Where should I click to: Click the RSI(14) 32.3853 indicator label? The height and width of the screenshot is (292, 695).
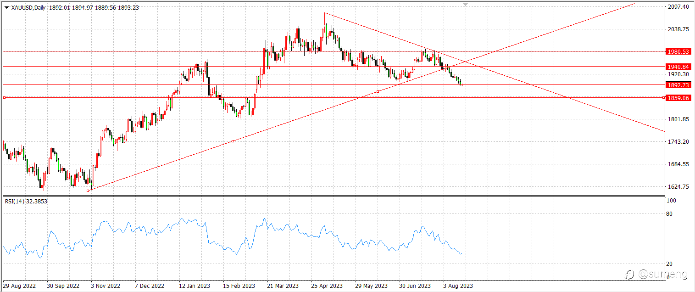point(26,201)
